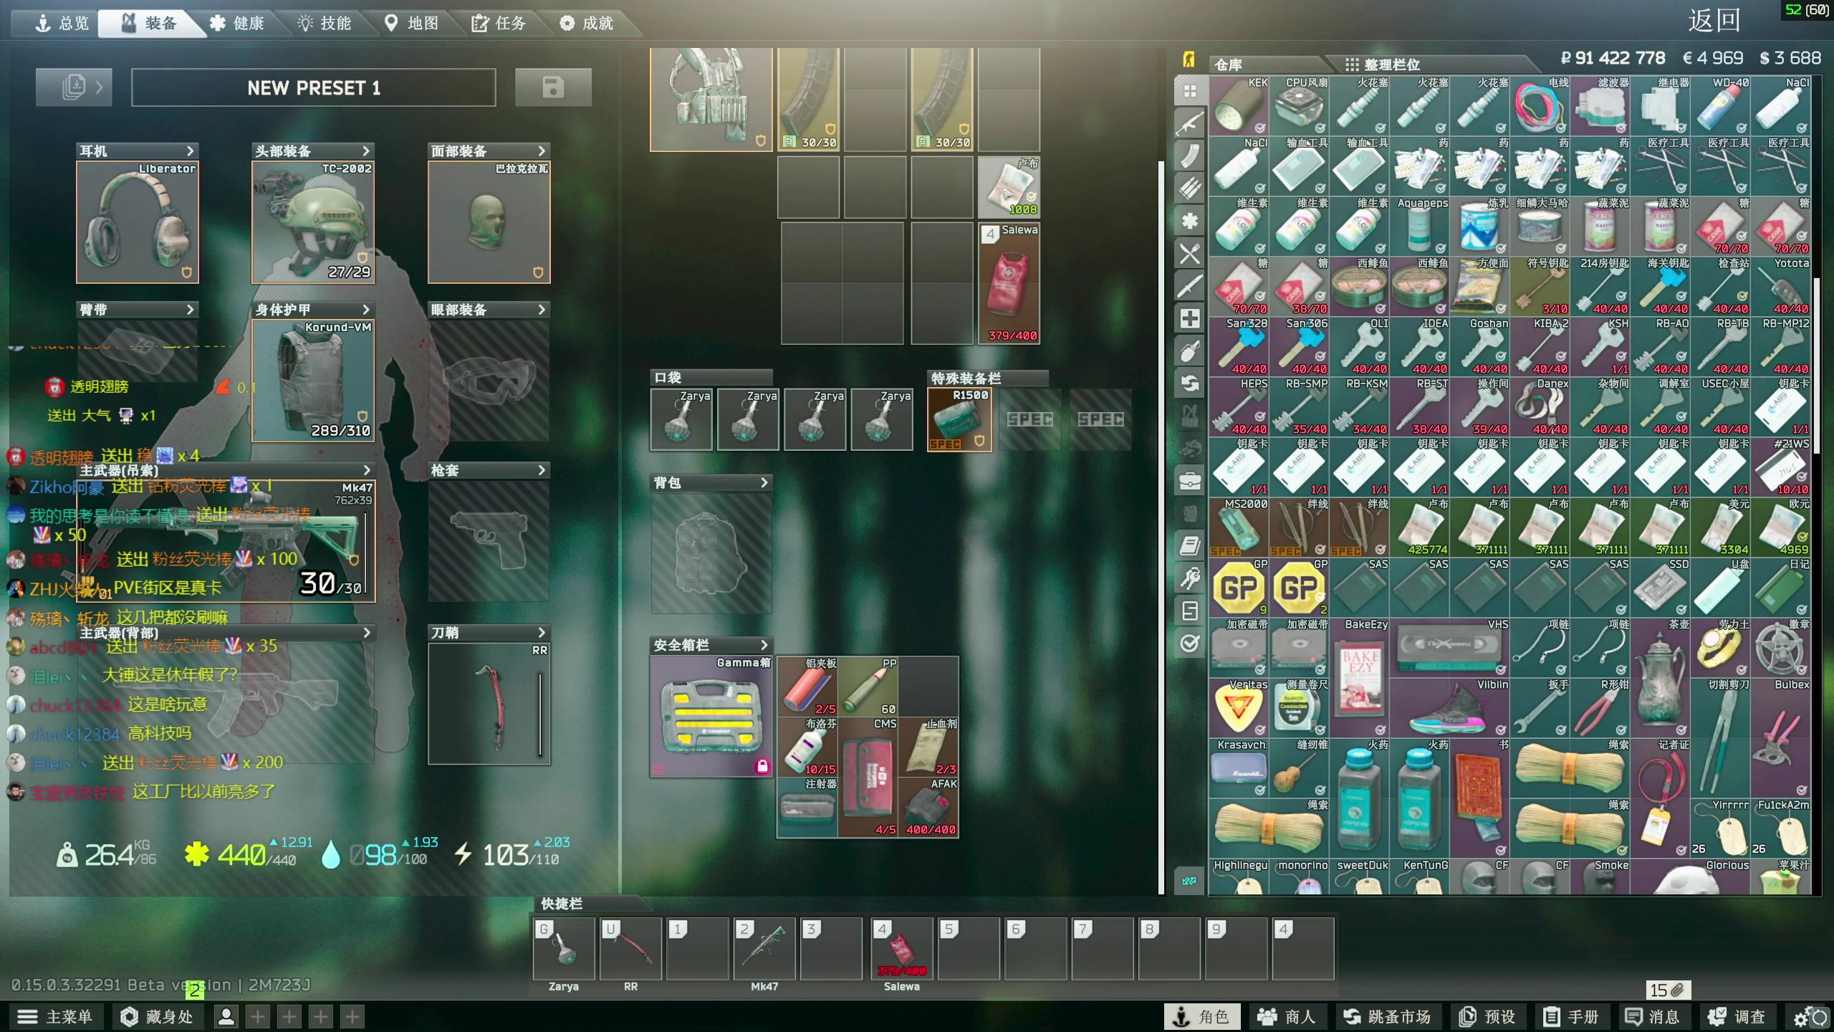This screenshot has height=1032, width=1834.
Task: Expand the 面部装备 face cover slot arrow
Action: (542, 150)
